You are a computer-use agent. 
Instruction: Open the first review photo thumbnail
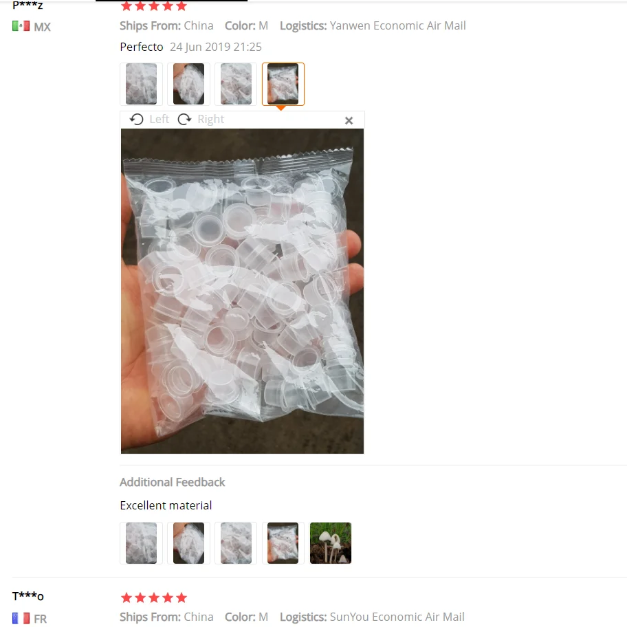141,84
